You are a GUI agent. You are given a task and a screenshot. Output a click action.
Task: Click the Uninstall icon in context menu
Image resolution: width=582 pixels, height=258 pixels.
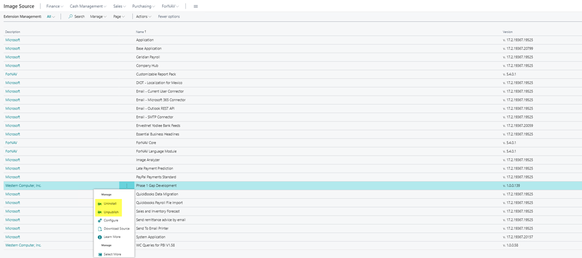pyautogui.click(x=99, y=204)
